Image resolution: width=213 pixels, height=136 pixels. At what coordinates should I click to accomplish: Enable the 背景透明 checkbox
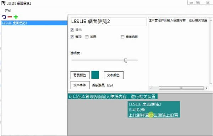point(122,37)
